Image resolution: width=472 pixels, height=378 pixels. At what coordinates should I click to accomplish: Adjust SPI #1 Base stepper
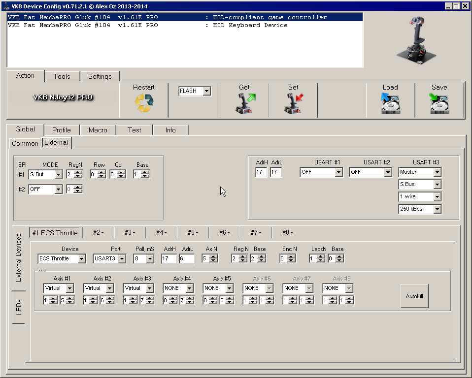pos(145,174)
